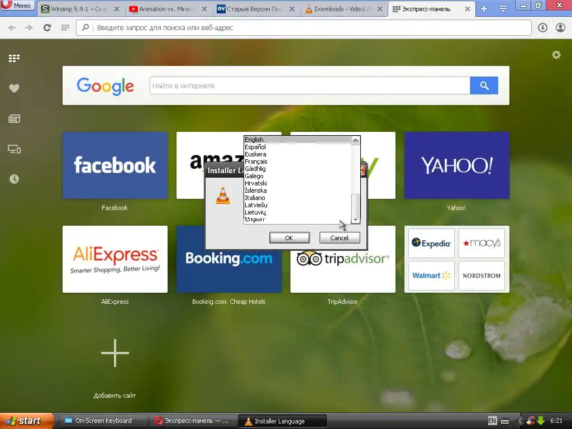This screenshot has width=572, height=429.
Task: Switch to Экспресс-панель Opera taskbar item
Action: tap(193, 421)
